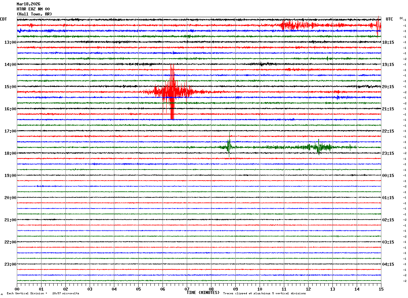Viewport: 408px width, 298px height.
Task: Click the 02:15 UTC time label
Action: (x=388, y=220)
